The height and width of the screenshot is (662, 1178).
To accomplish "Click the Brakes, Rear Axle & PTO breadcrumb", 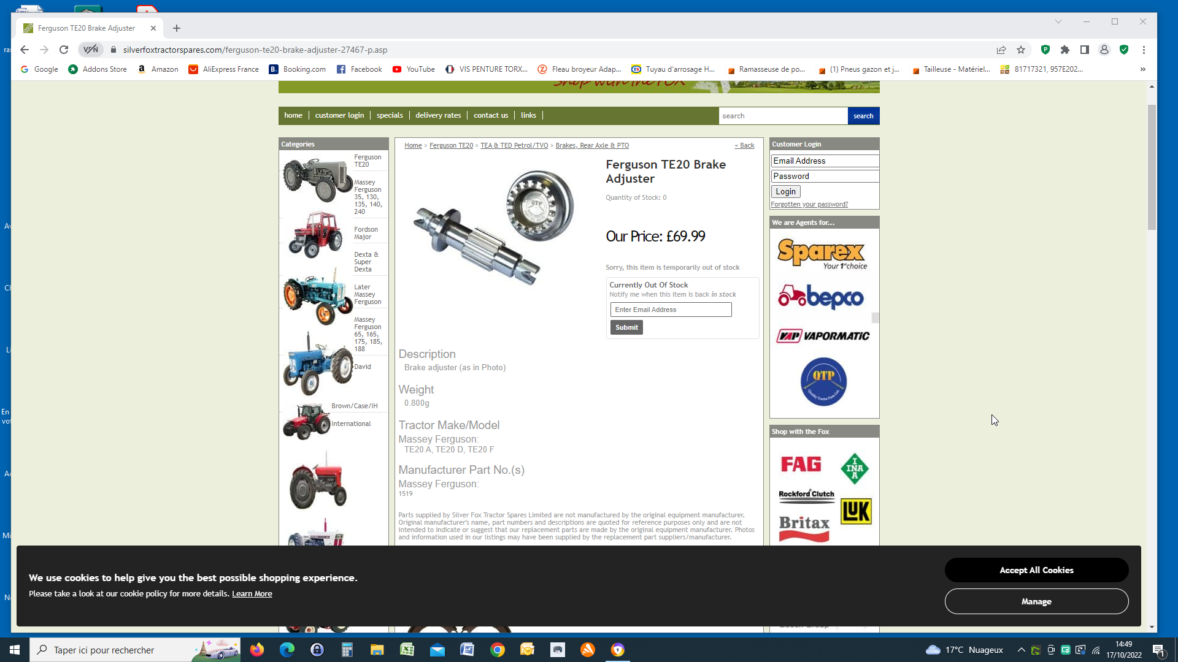I will pyautogui.click(x=592, y=145).
